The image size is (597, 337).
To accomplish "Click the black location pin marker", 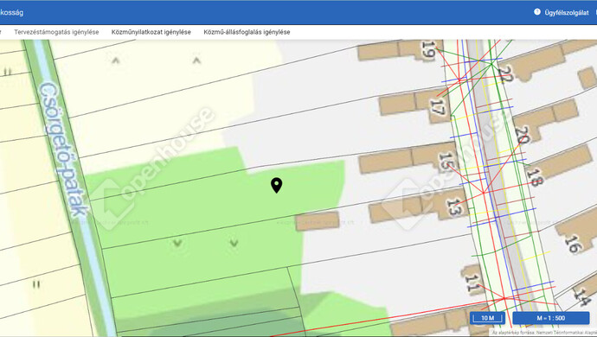I will [x=276, y=185].
